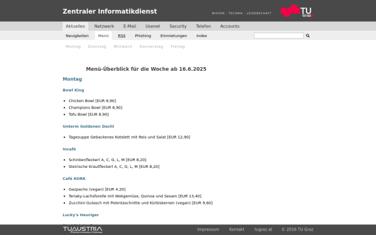
Task: Click the Zucchini-Gulasch menu entry
Action: click(x=140, y=203)
